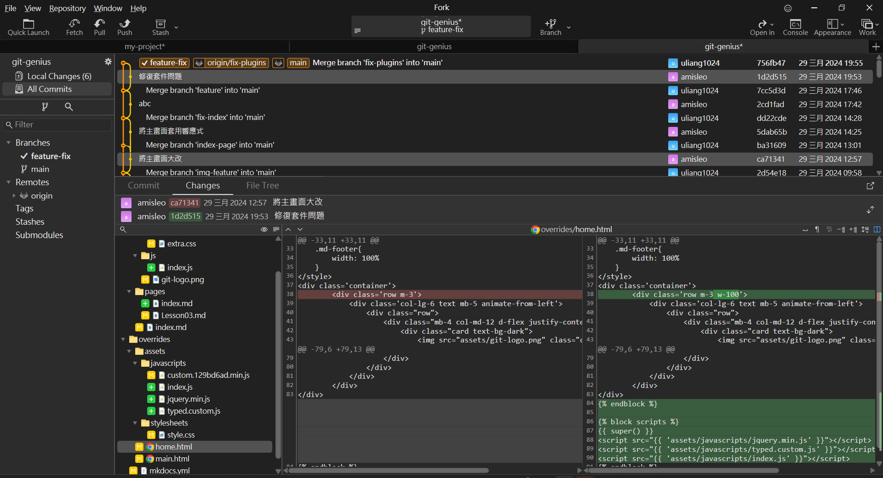Select the Lesson03.md file
The image size is (883, 478).
tap(183, 315)
